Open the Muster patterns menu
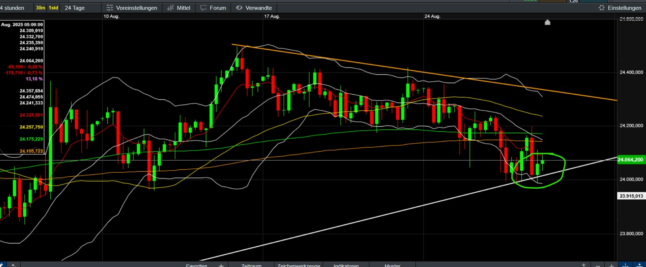This screenshot has width=646, height=267. point(393,265)
